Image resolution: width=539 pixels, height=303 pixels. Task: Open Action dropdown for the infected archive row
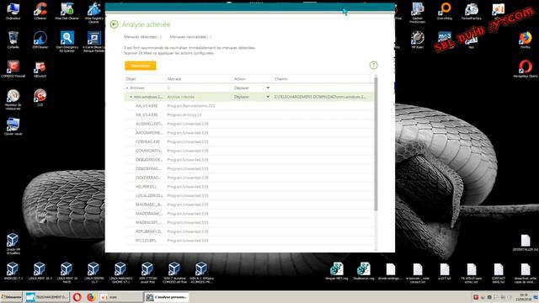pyautogui.click(x=268, y=97)
